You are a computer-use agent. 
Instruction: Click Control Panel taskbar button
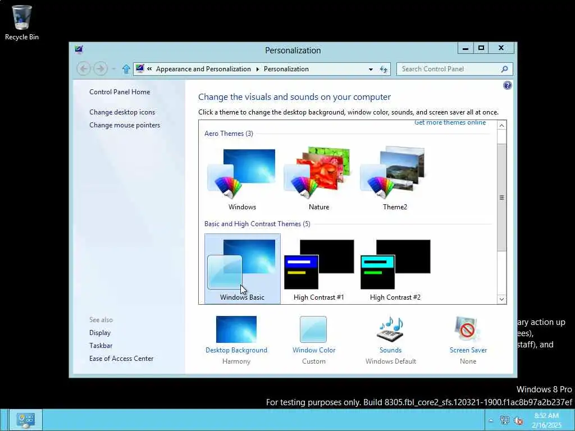click(x=26, y=420)
